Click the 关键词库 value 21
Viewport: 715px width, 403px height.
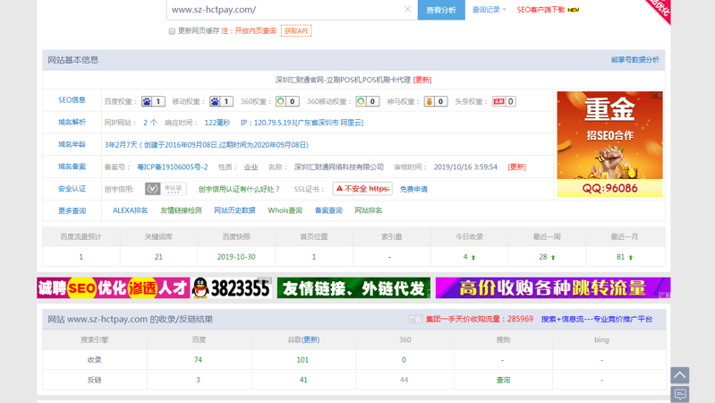158,257
